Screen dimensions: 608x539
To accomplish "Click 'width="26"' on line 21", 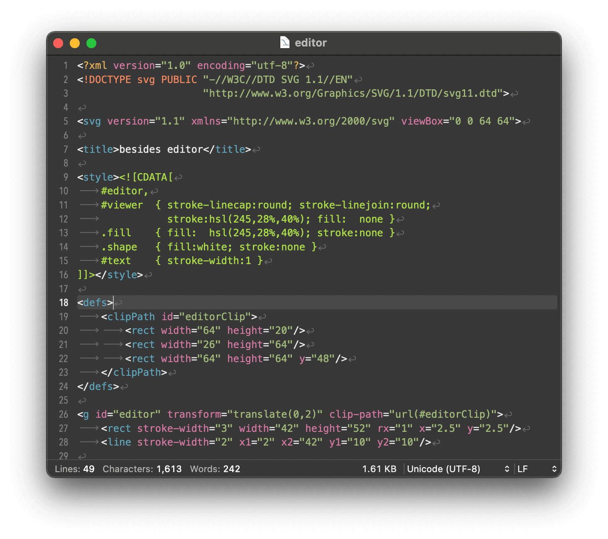I will [191, 345].
